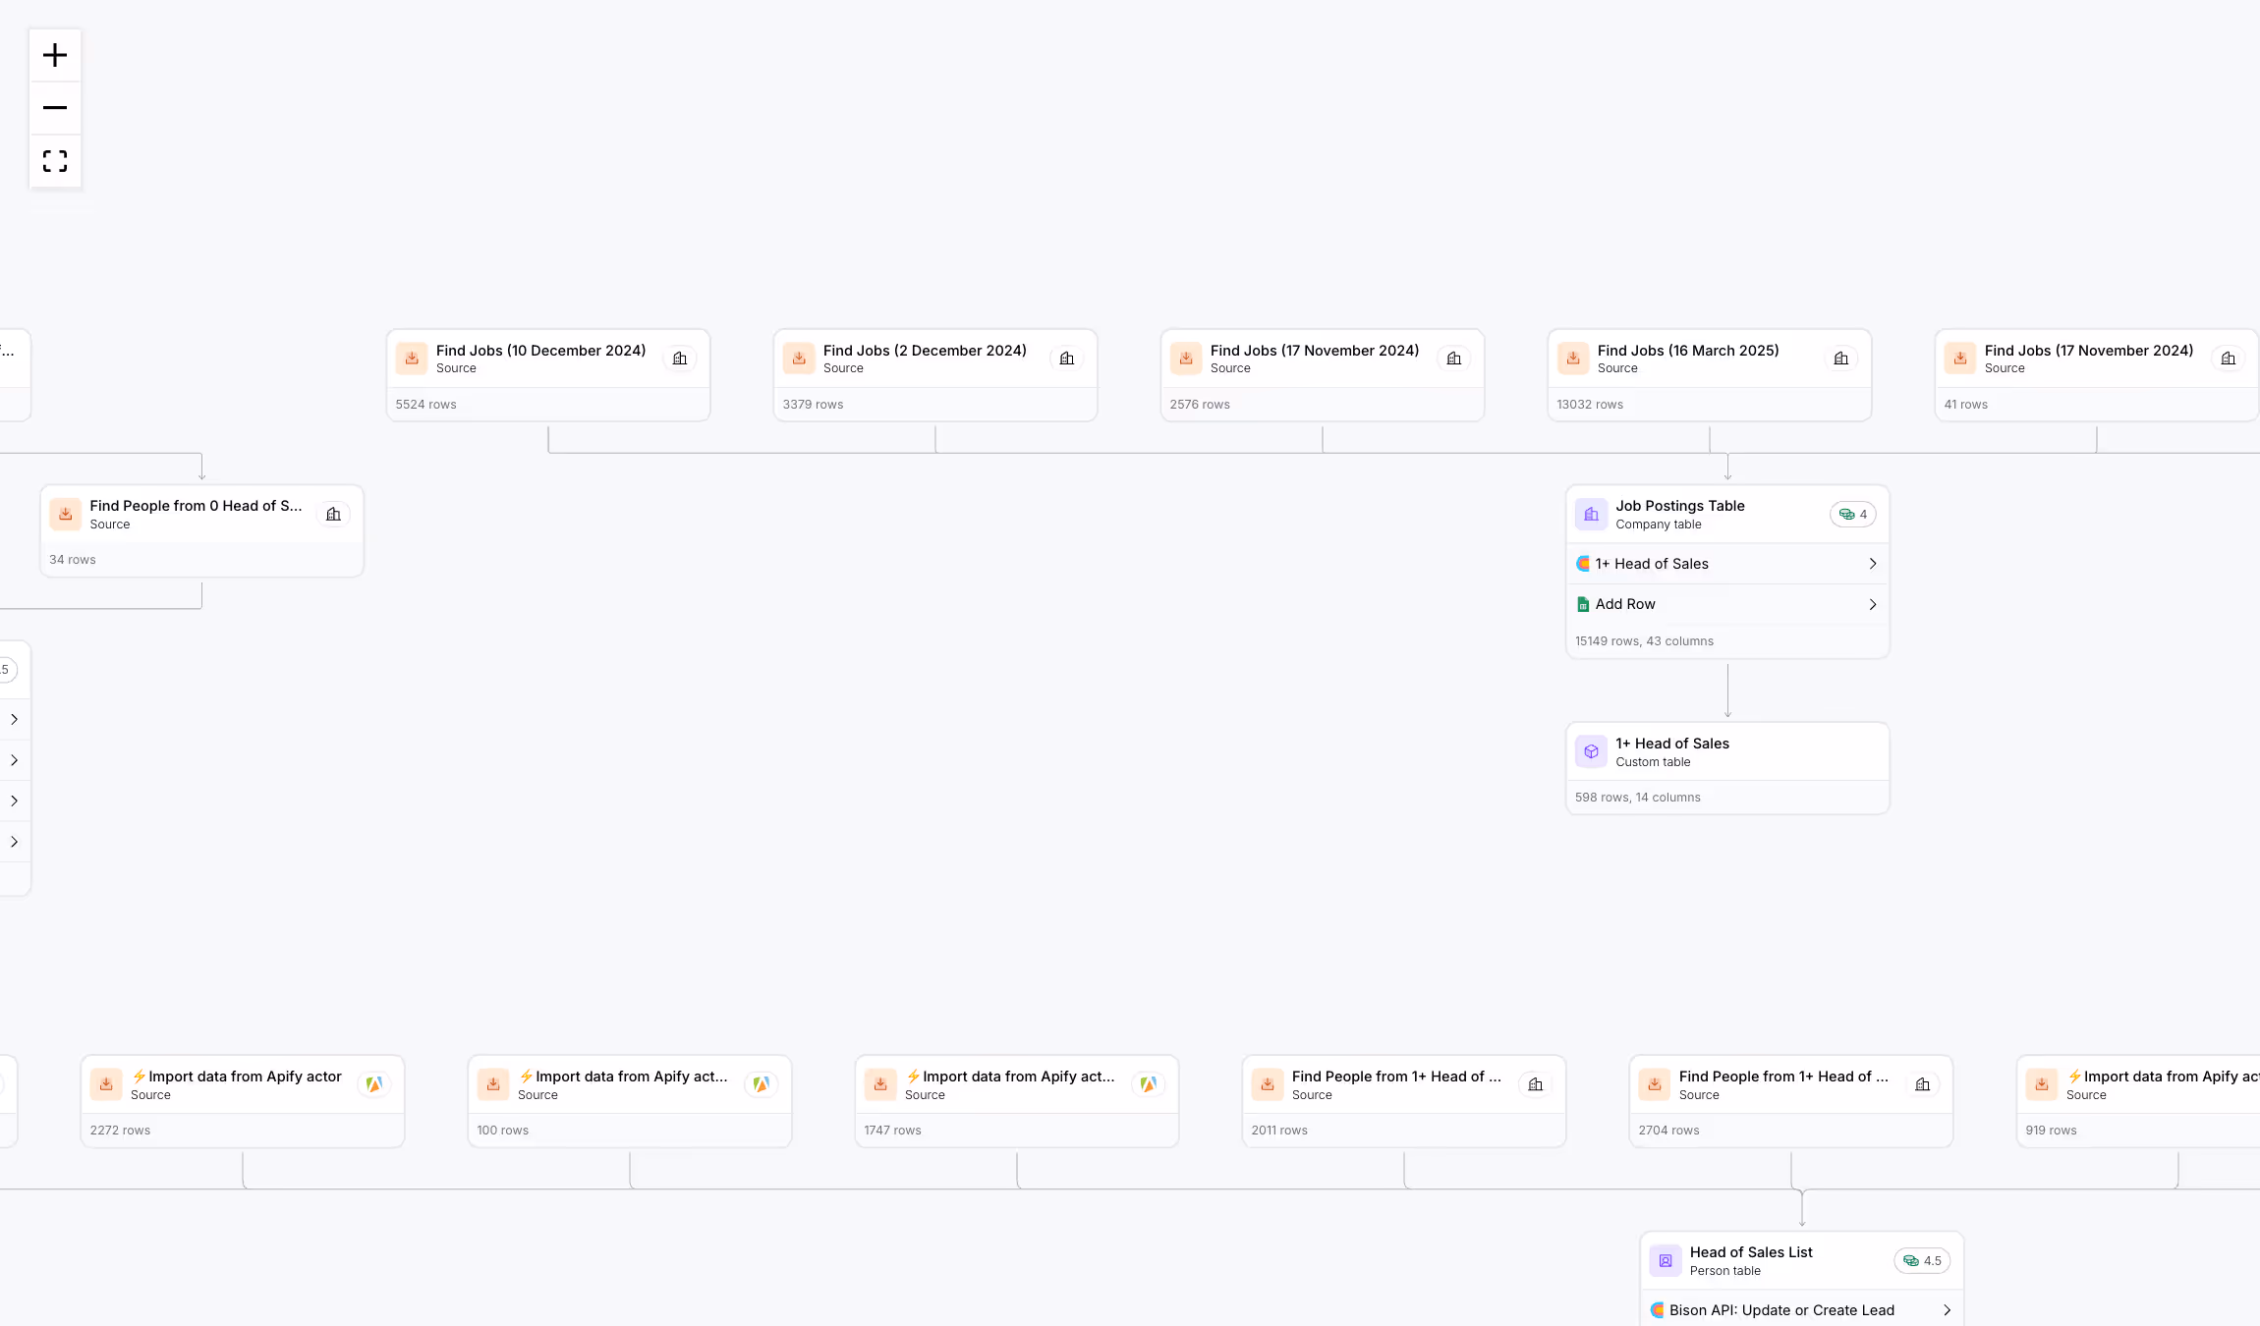The height and width of the screenshot is (1326, 2260).
Task: Click the Head of Sales List person icon
Action: [x=1666, y=1260]
